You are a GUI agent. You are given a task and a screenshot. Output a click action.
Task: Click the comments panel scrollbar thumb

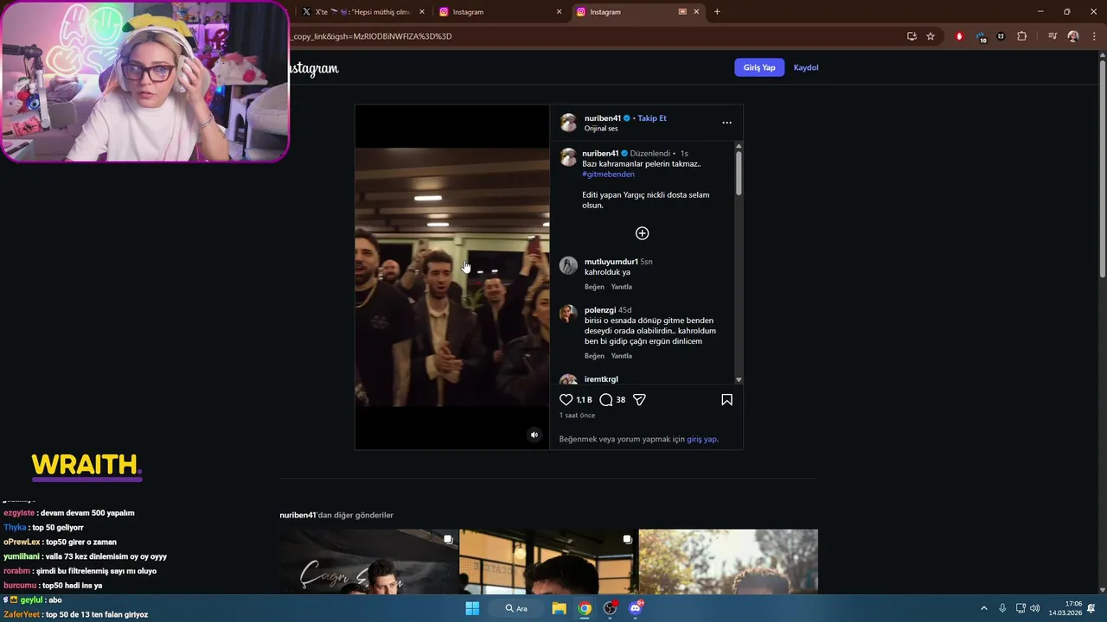[x=739, y=173]
